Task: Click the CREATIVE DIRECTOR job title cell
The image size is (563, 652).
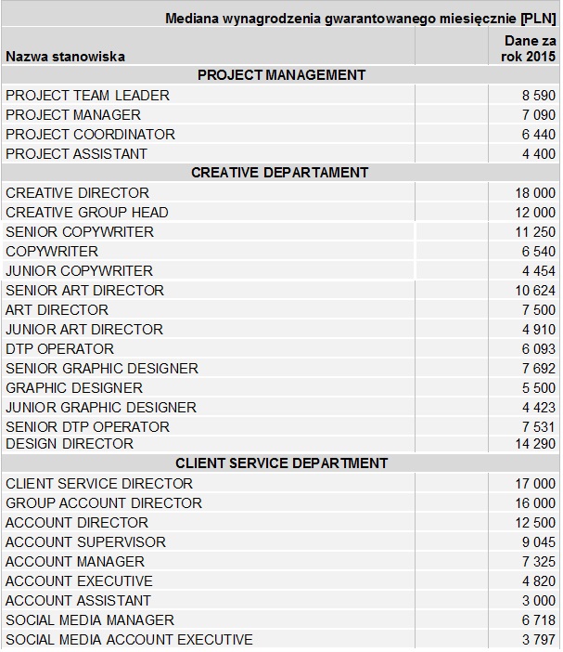Action: (77, 193)
